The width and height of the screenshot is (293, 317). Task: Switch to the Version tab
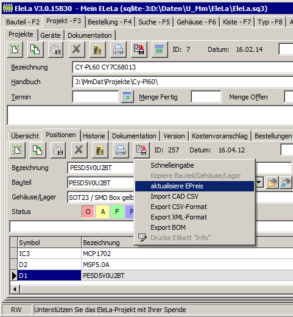174,136
